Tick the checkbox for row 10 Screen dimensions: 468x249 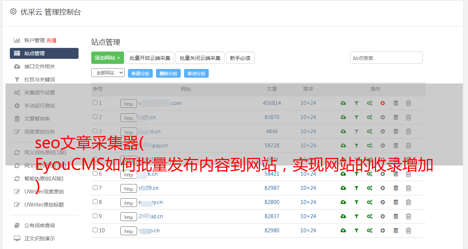tap(95, 230)
